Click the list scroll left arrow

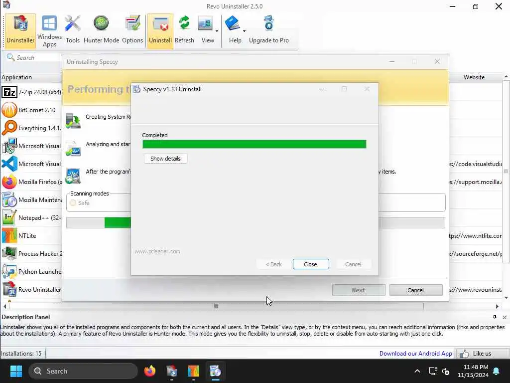pos(5,306)
